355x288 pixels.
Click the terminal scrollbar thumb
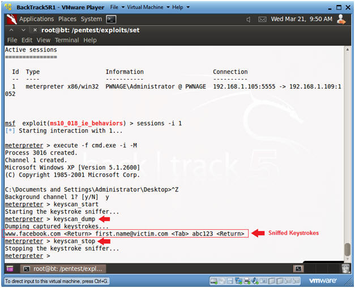point(347,248)
